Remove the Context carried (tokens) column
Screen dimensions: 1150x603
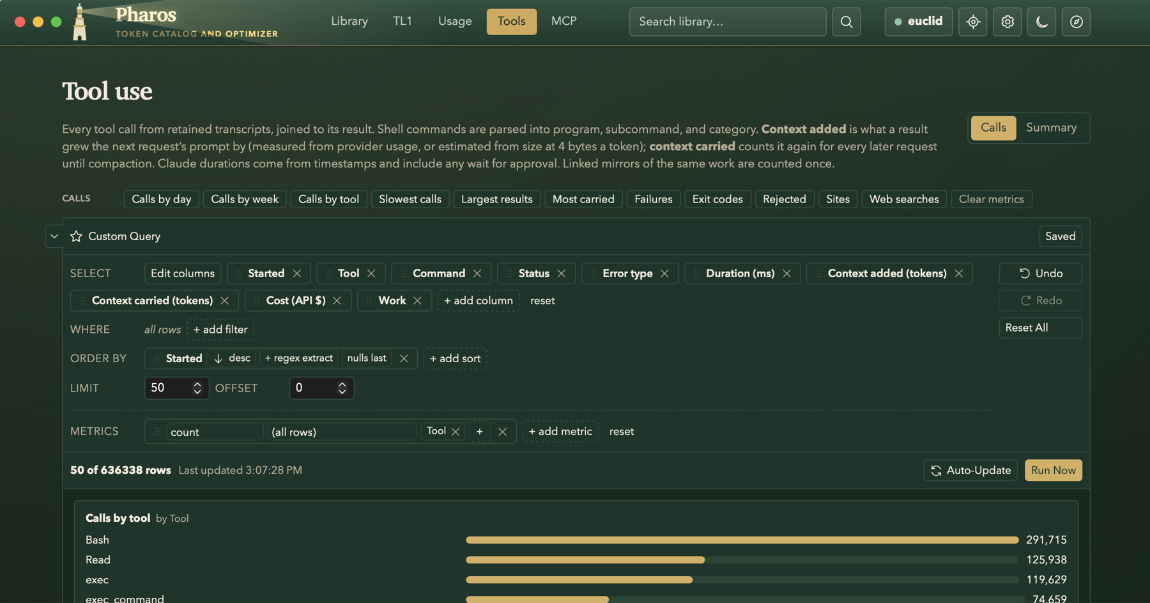click(224, 301)
